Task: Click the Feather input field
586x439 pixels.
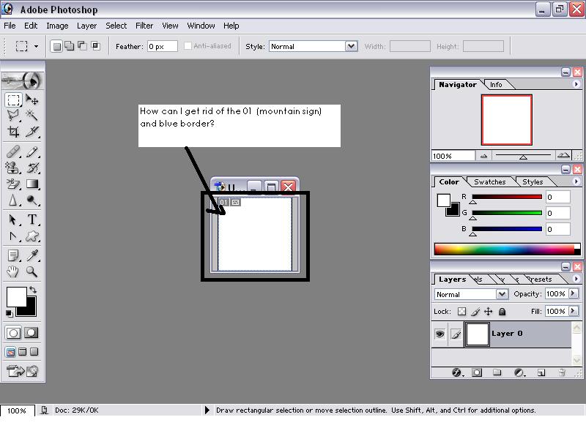Action: [x=162, y=46]
